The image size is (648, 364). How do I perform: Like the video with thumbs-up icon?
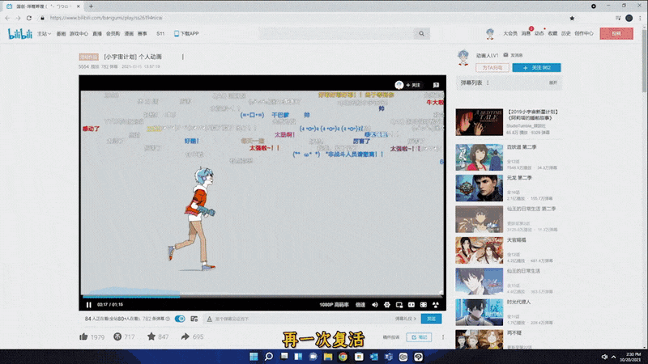pyautogui.click(x=83, y=336)
